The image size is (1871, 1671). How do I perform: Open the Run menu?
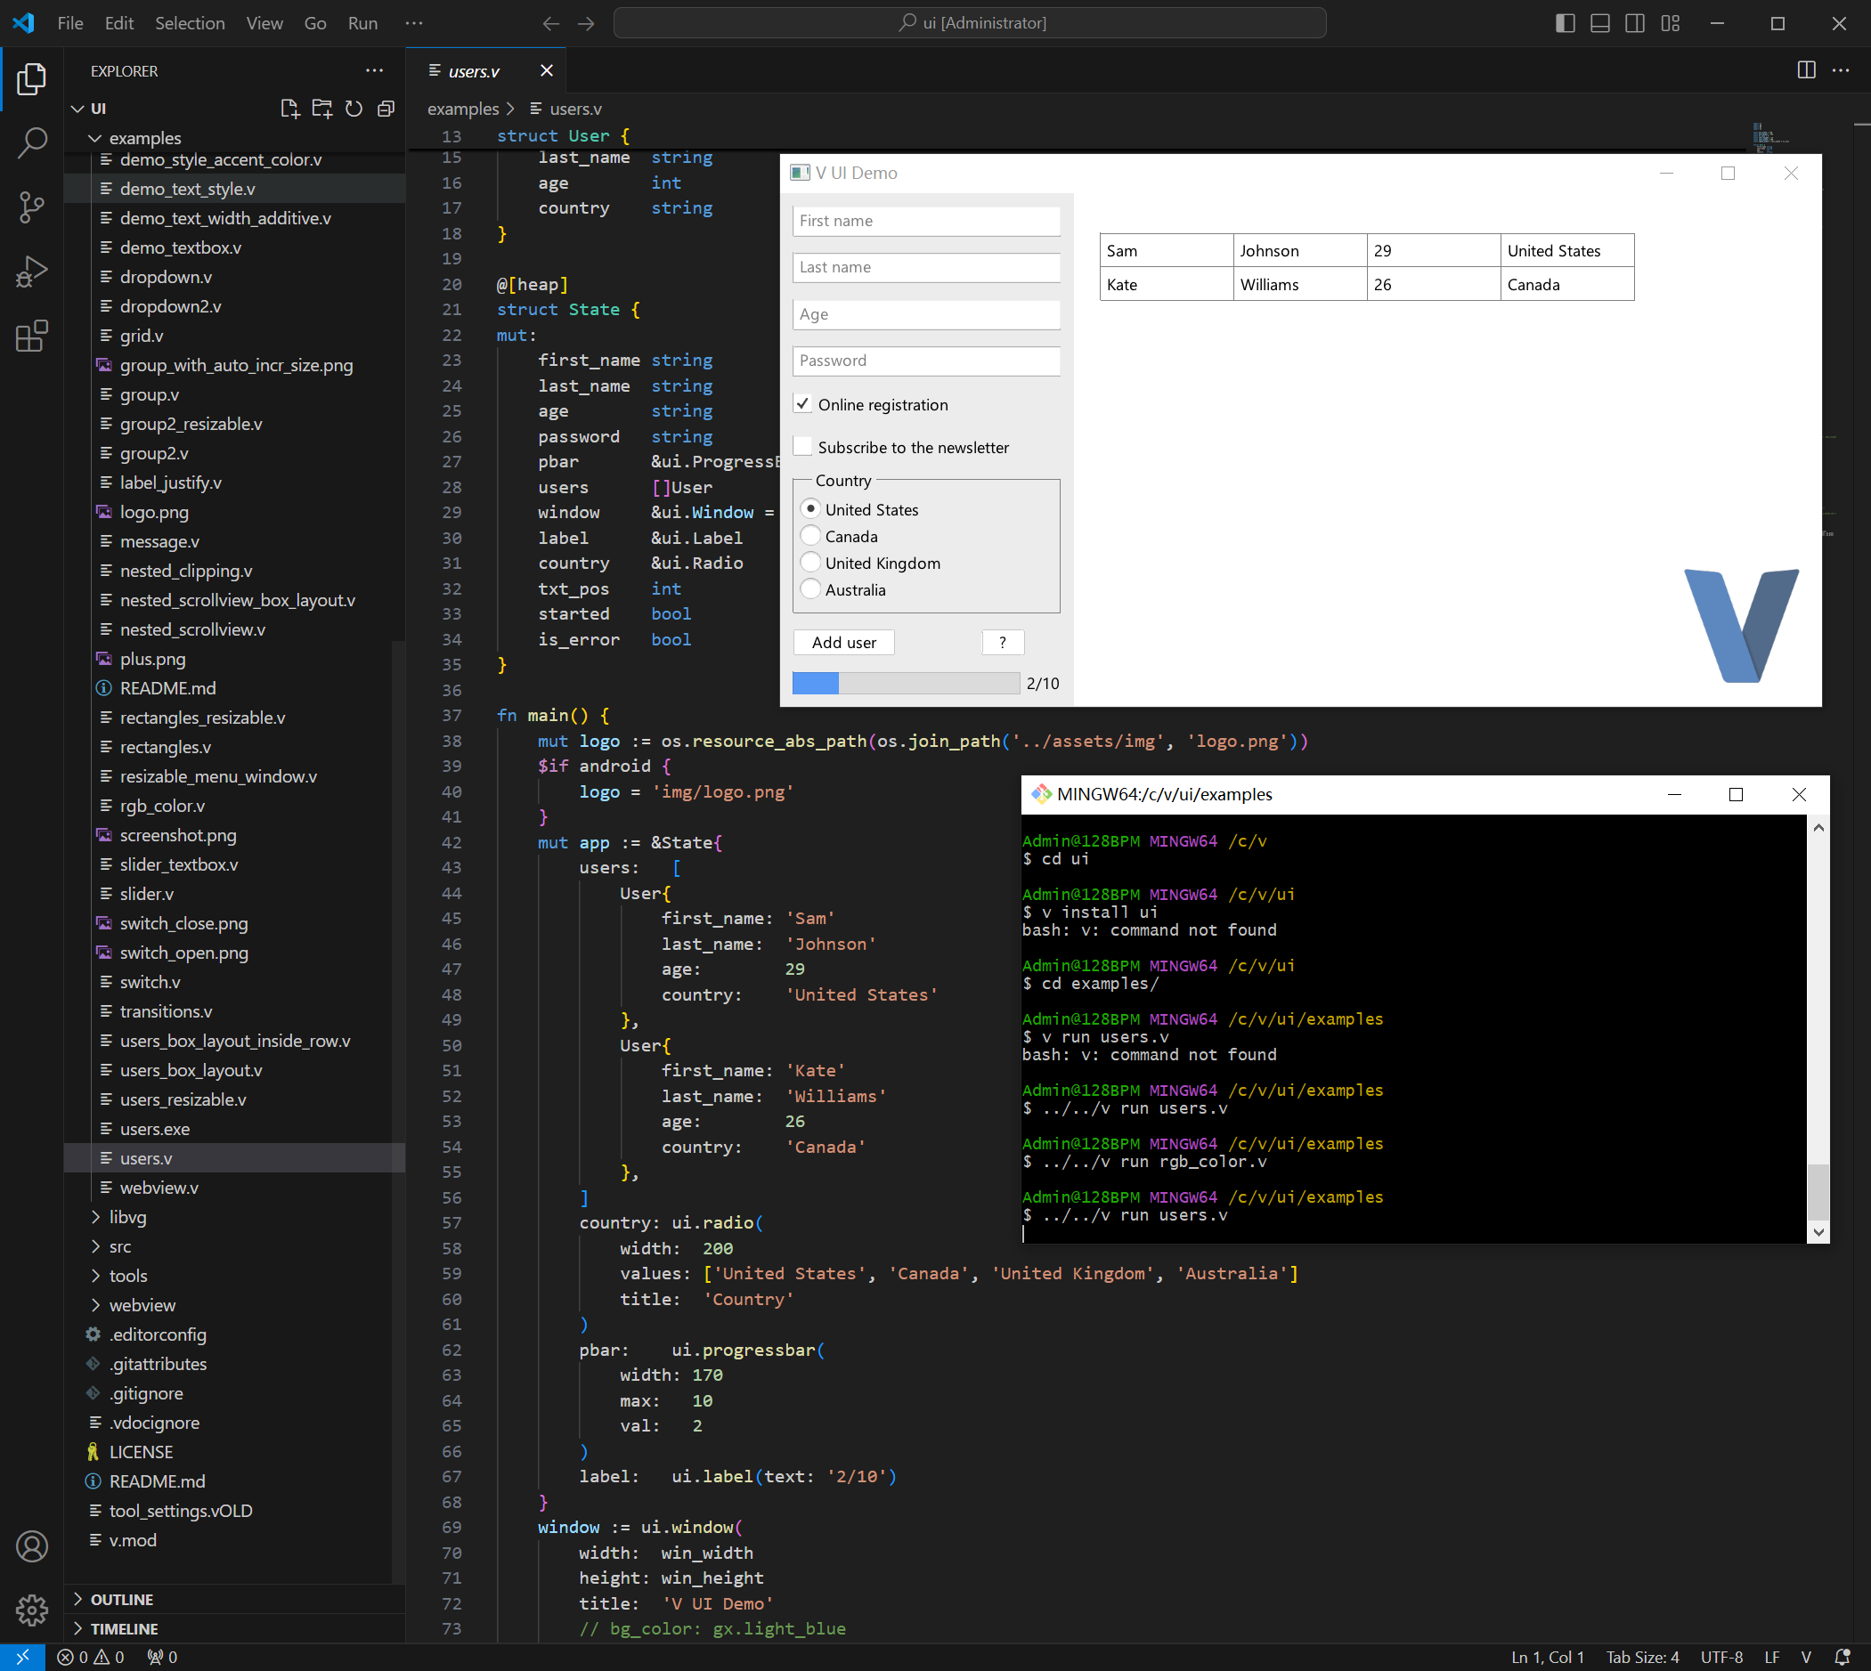click(362, 23)
